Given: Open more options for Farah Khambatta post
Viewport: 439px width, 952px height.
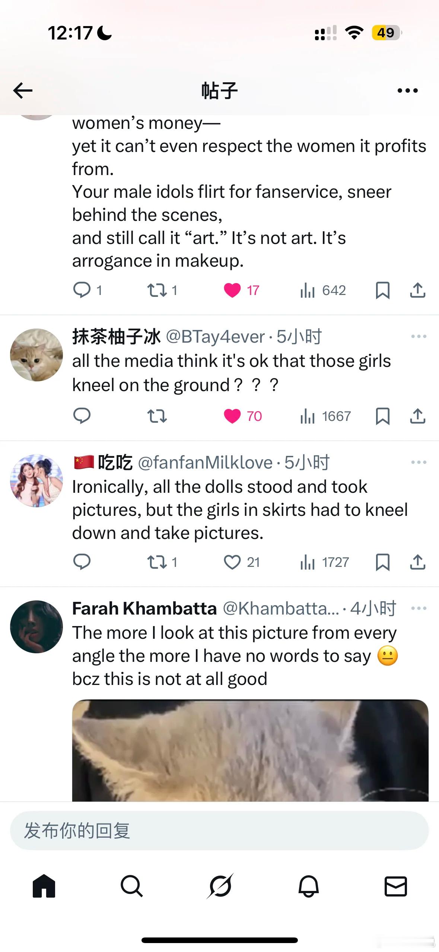Looking at the screenshot, I should pyautogui.click(x=419, y=608).
